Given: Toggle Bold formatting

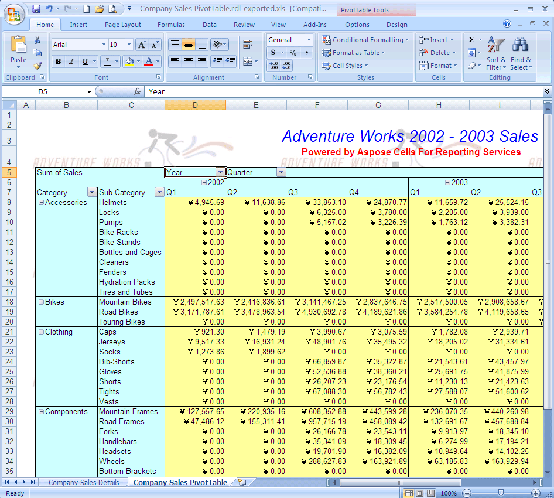Looking at the screenshot, I should (57, 62).
